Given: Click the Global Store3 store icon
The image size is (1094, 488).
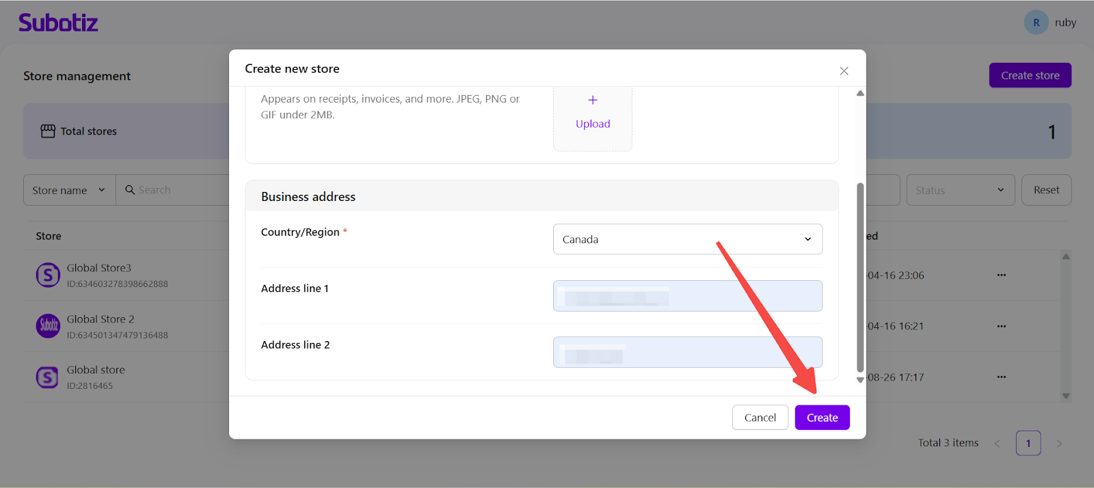Looking at the screenshot, I should [x=48, y=275].
